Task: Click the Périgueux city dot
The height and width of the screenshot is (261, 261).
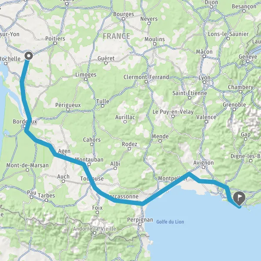Action: coord(68,110)
